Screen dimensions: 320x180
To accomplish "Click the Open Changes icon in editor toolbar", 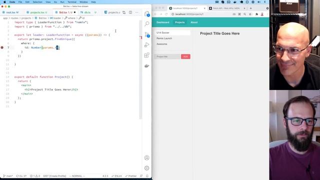I will pos(124,12).
